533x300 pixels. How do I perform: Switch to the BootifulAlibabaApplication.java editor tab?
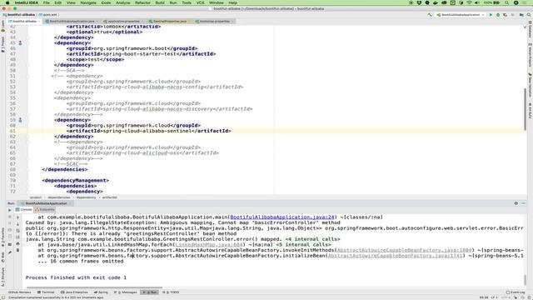72,22
